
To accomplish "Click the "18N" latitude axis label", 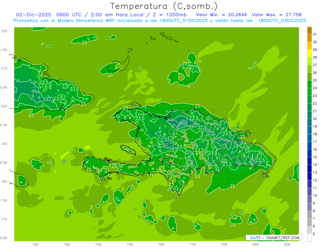I will 4,181.
